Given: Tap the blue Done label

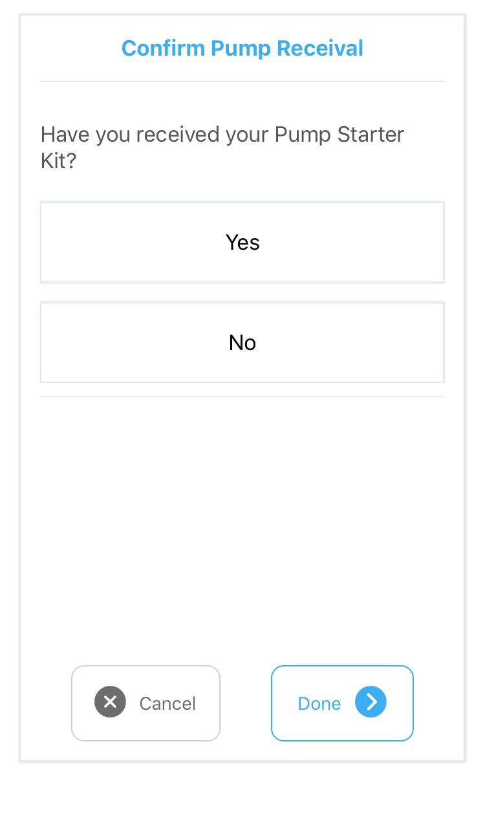Looking at the screenshot, I should pos(319,703).
